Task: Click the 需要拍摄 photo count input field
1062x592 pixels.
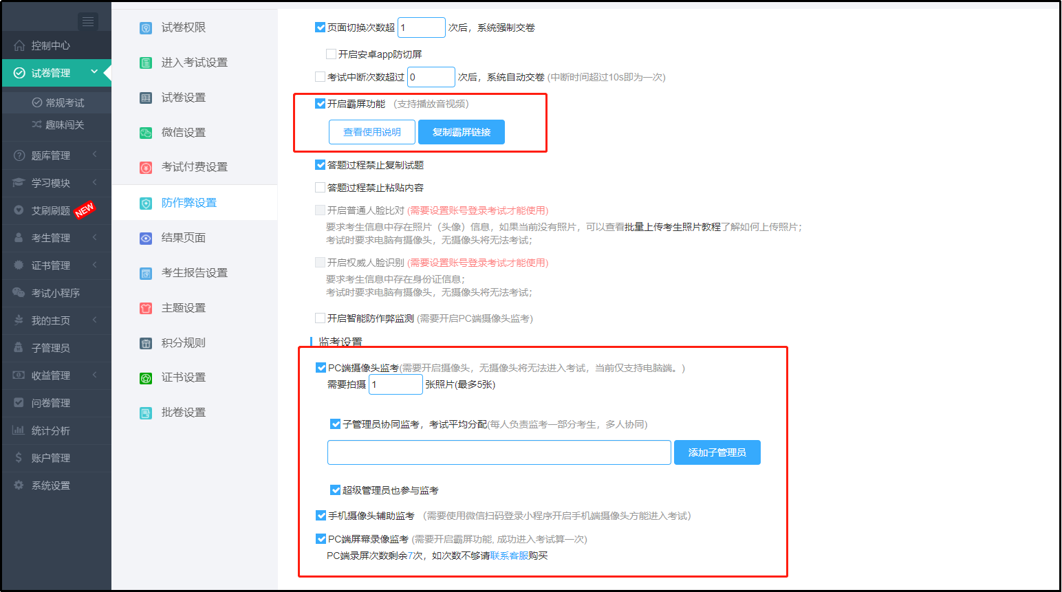Action: pos(396,384)
